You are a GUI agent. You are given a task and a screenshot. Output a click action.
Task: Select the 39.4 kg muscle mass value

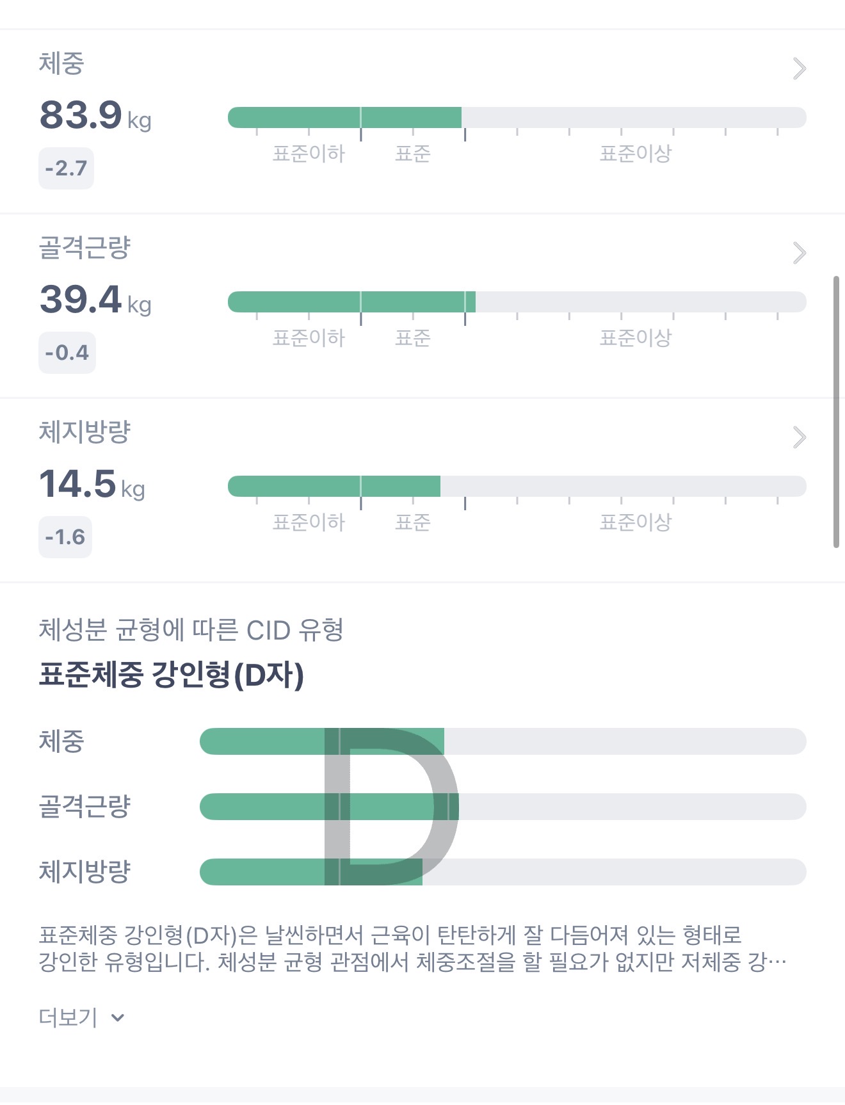pyautogui.click(x=95, y=300)
